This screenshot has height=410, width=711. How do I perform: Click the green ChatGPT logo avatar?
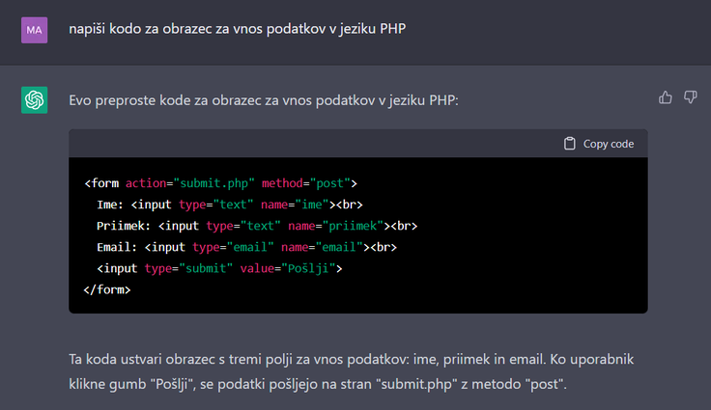tap(35, 100)
